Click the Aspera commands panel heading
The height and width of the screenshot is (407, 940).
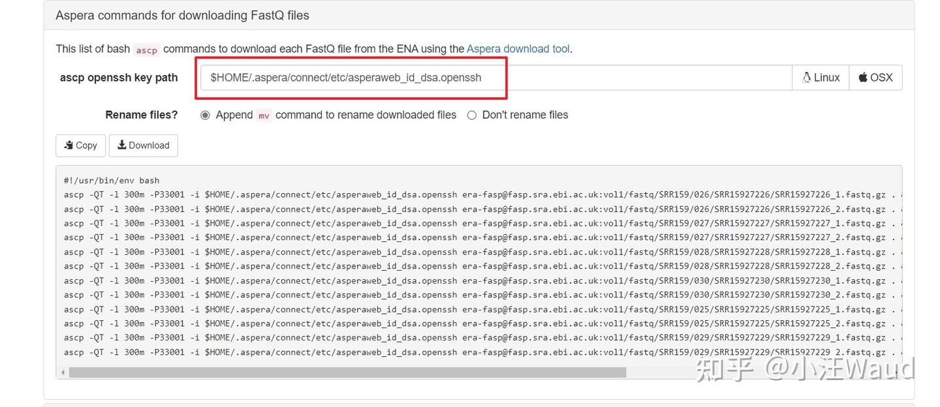click(183, 15)
